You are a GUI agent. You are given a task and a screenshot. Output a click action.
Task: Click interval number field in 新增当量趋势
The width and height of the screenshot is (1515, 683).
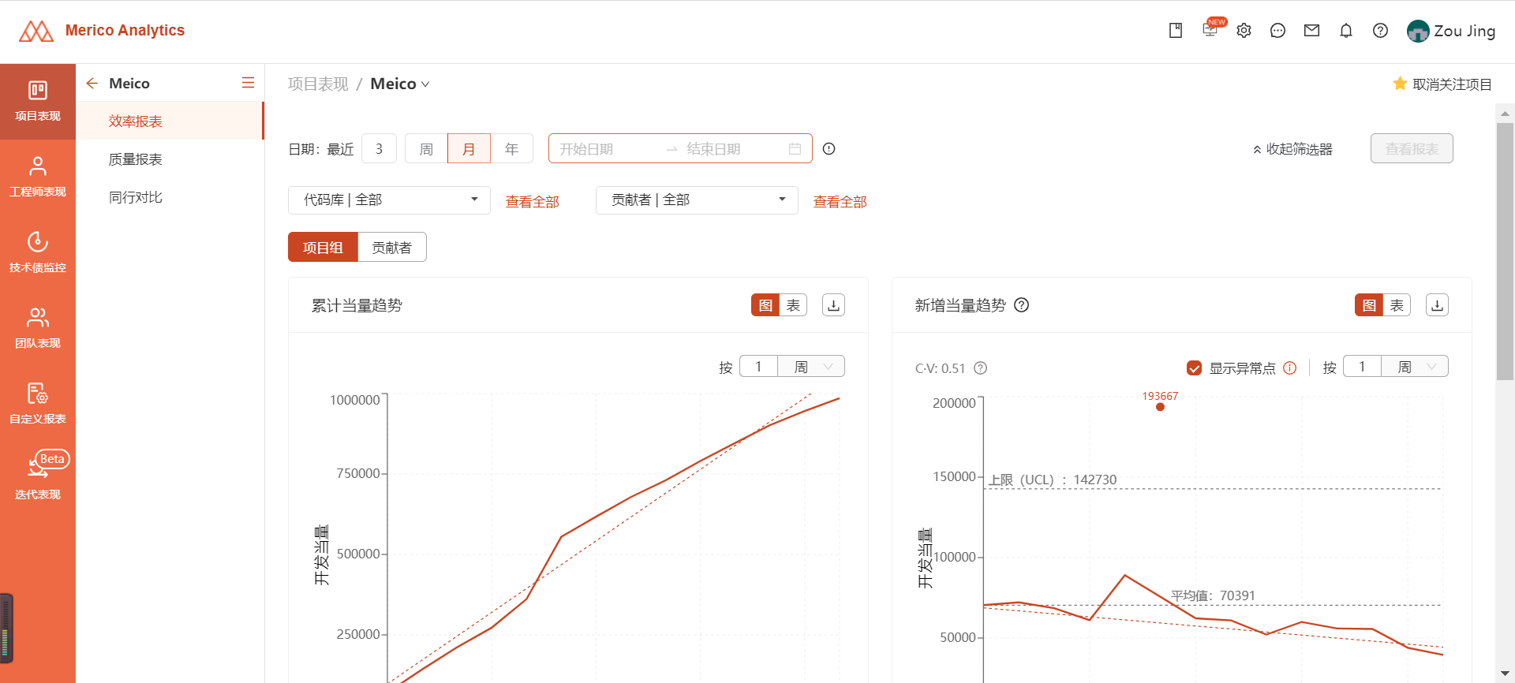(x=1362, y=366)
